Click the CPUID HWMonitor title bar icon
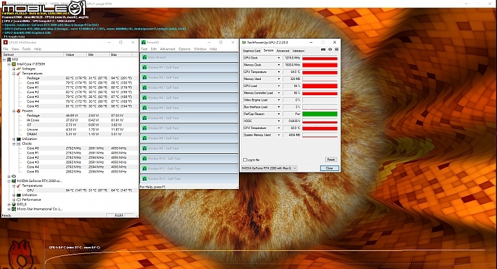 (x=5, y=42)
